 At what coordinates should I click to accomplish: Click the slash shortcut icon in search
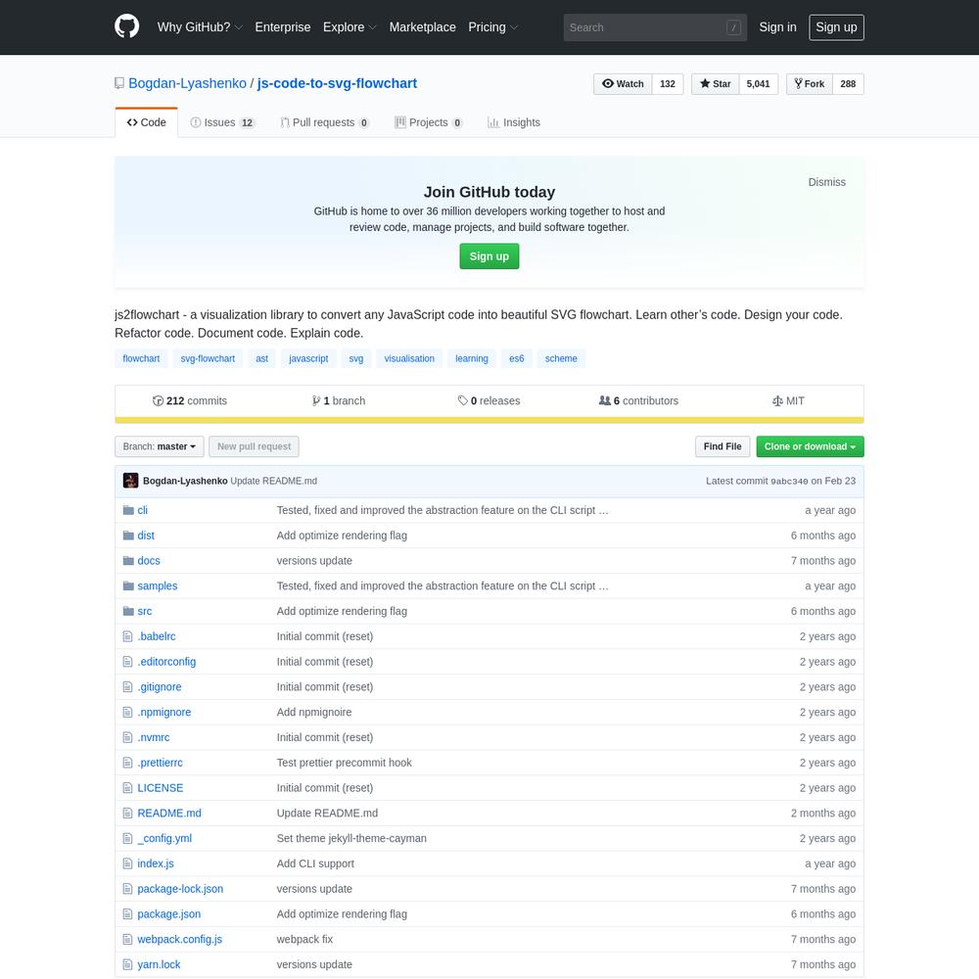pos(733,27)
